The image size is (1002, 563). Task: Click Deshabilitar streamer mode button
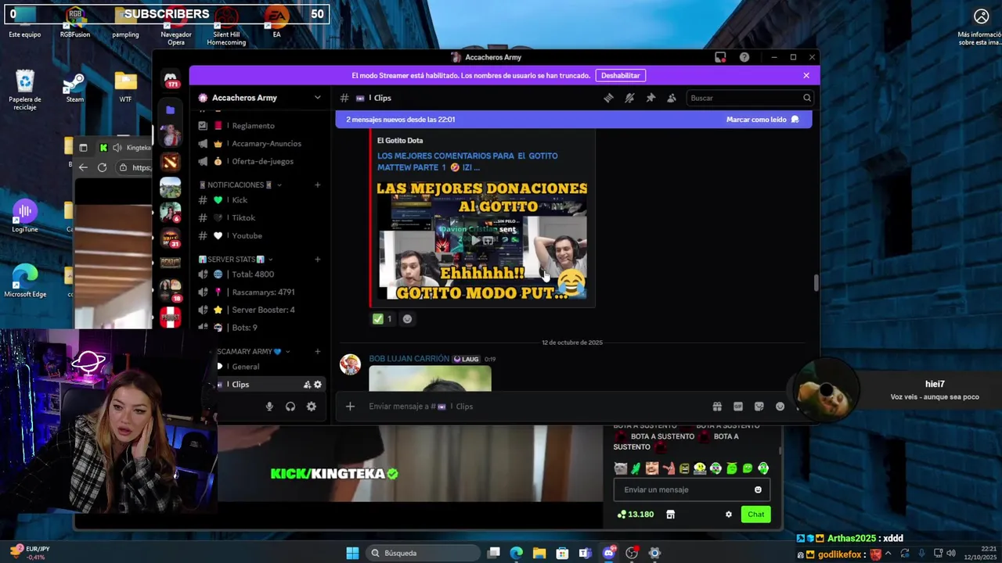[x=621, y=76]
